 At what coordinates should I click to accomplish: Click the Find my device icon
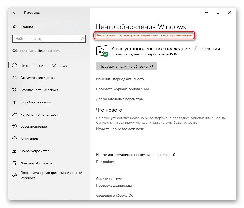coord(15,151)
